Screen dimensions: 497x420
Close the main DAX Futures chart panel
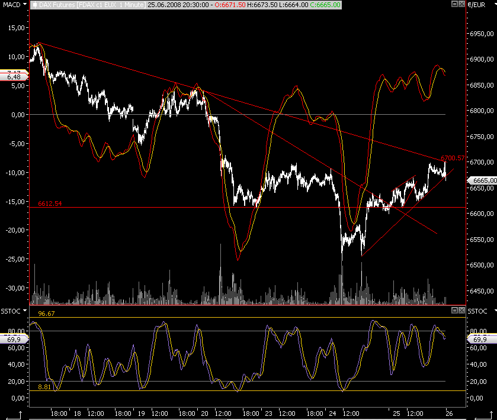coord(461,4)
